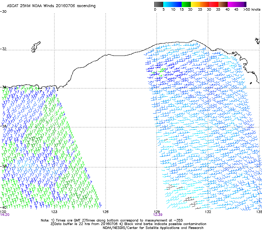Click the green 15-20 knots legend swatch
Image resolution: width=262 pixels, height=230 pixels.
(x=186, y=4)
